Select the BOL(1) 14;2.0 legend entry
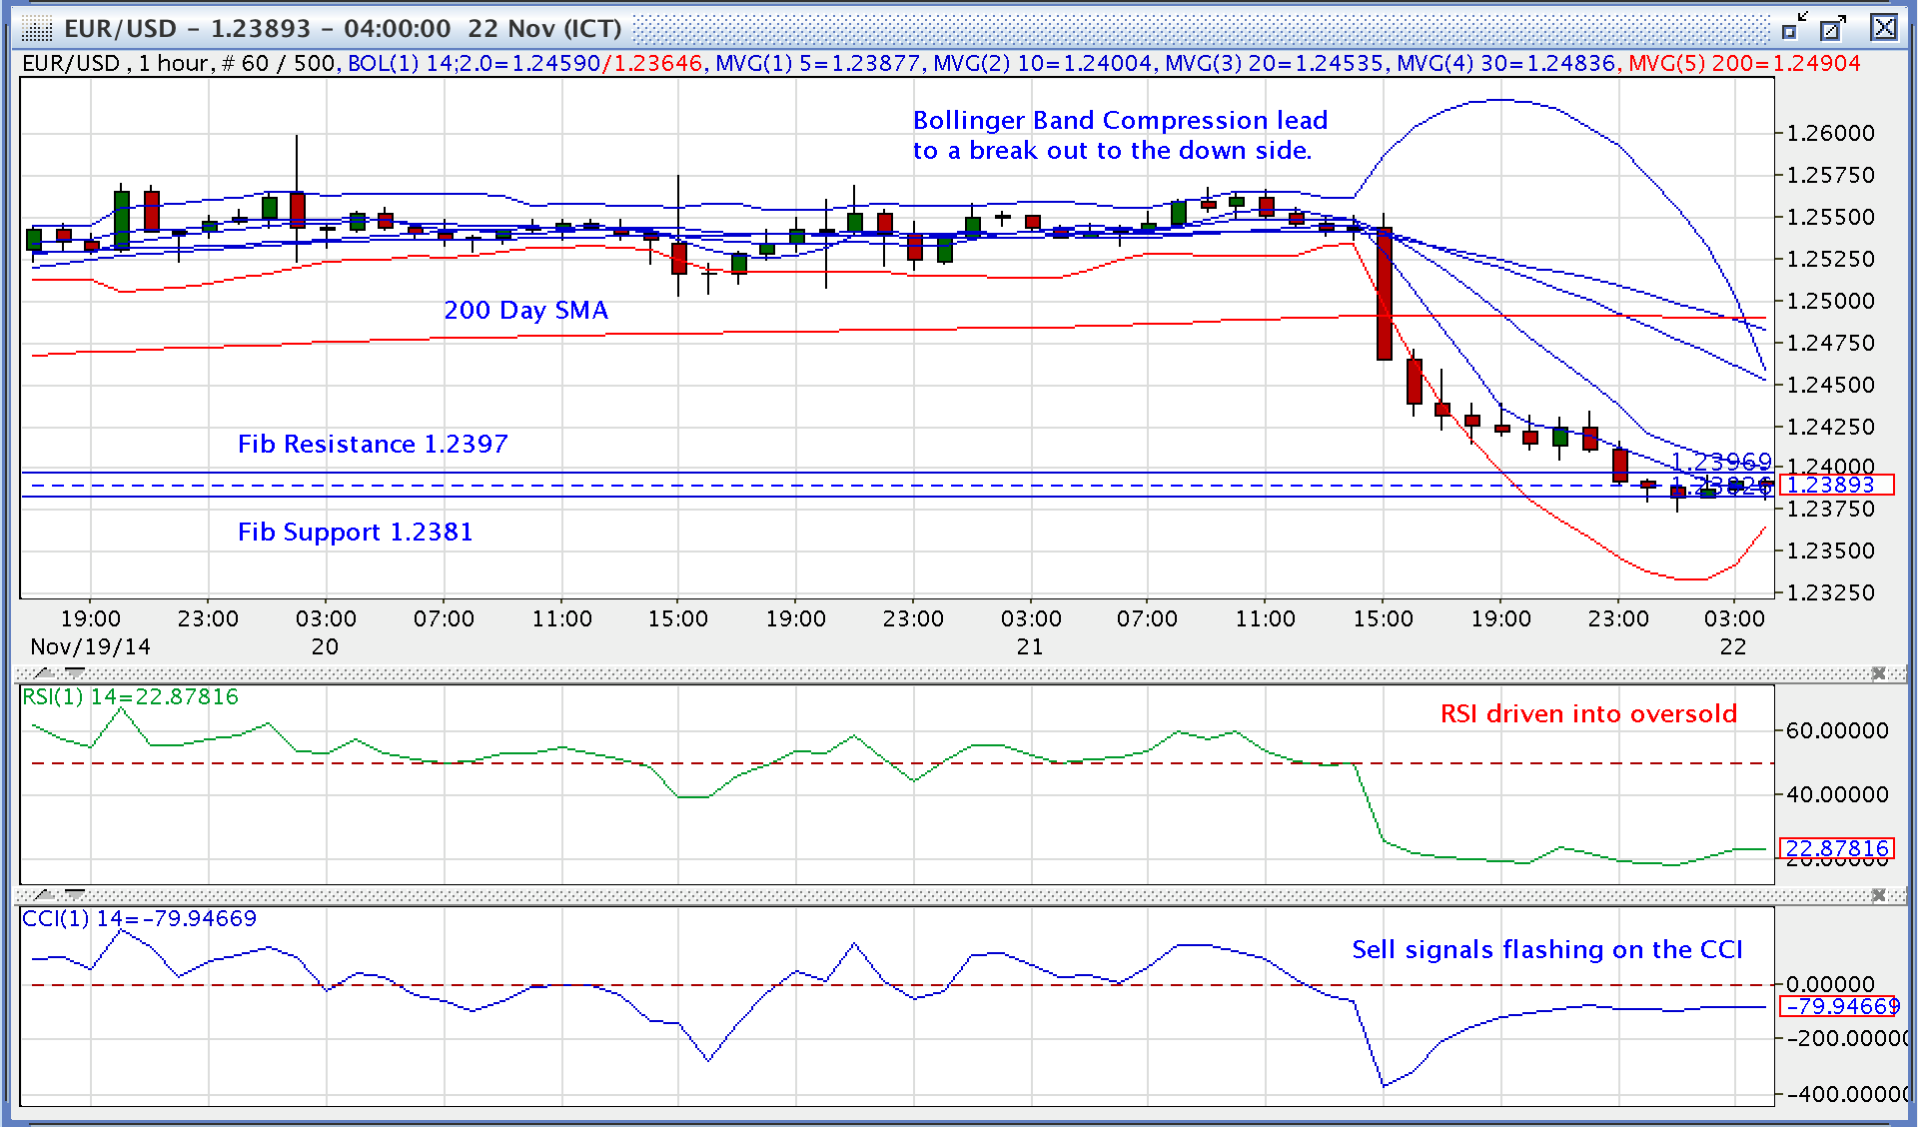Viewport: 1918px width, 1127px height. pyautogui.click(x=525, y=64)
